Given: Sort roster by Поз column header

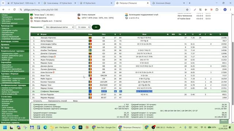Looking at the screenshot, I should click(104, 34).
